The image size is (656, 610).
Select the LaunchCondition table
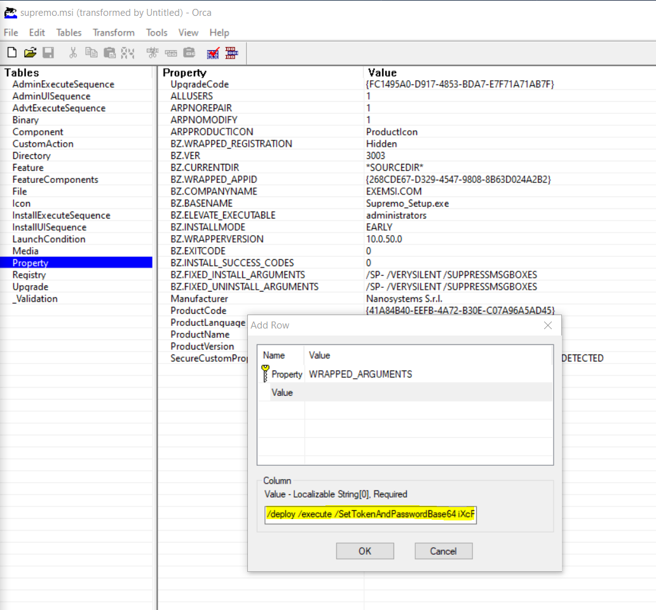(49, 239)
